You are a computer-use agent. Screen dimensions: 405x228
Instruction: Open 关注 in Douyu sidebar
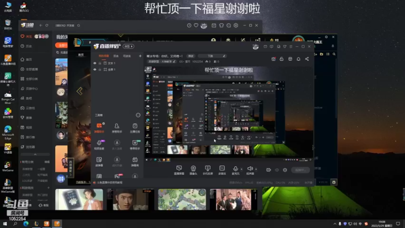tap(26, 36)
